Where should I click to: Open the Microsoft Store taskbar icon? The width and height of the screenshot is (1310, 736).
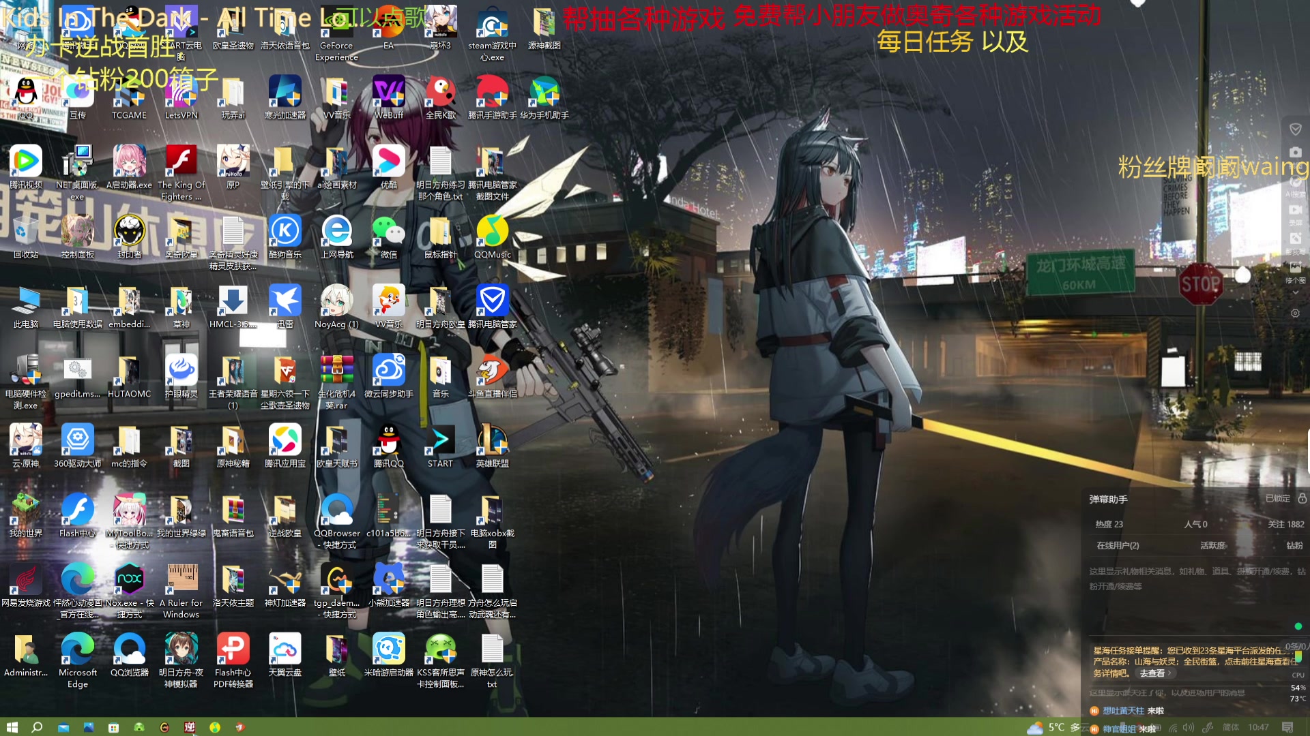tap(113, 727)
